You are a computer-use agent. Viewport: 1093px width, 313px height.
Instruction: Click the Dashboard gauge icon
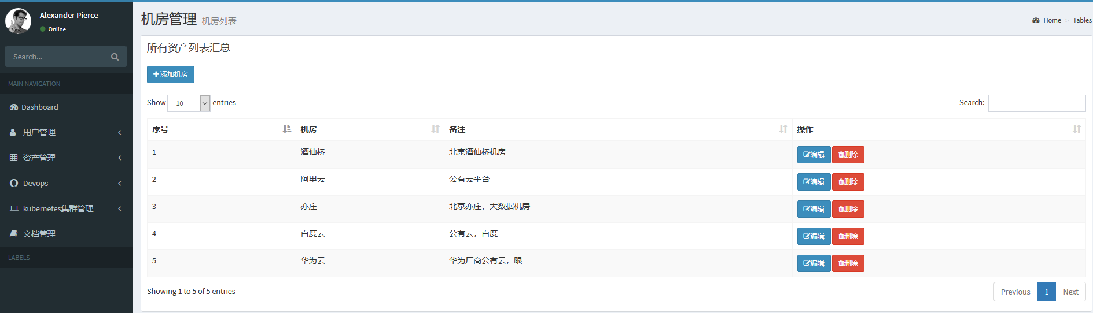click(14, 107)
